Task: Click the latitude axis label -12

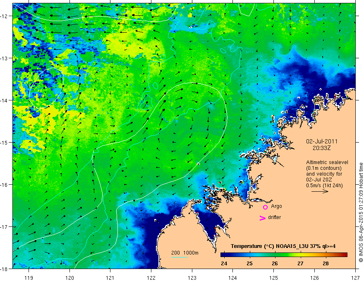Action: click(4, 16)
